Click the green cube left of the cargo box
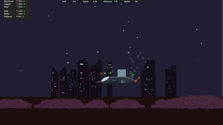The image size is (223, 125). tap(110, 73)
